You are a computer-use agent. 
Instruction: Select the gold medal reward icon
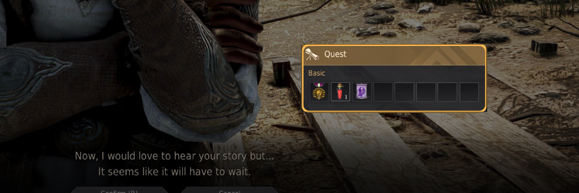coord(319,92)
